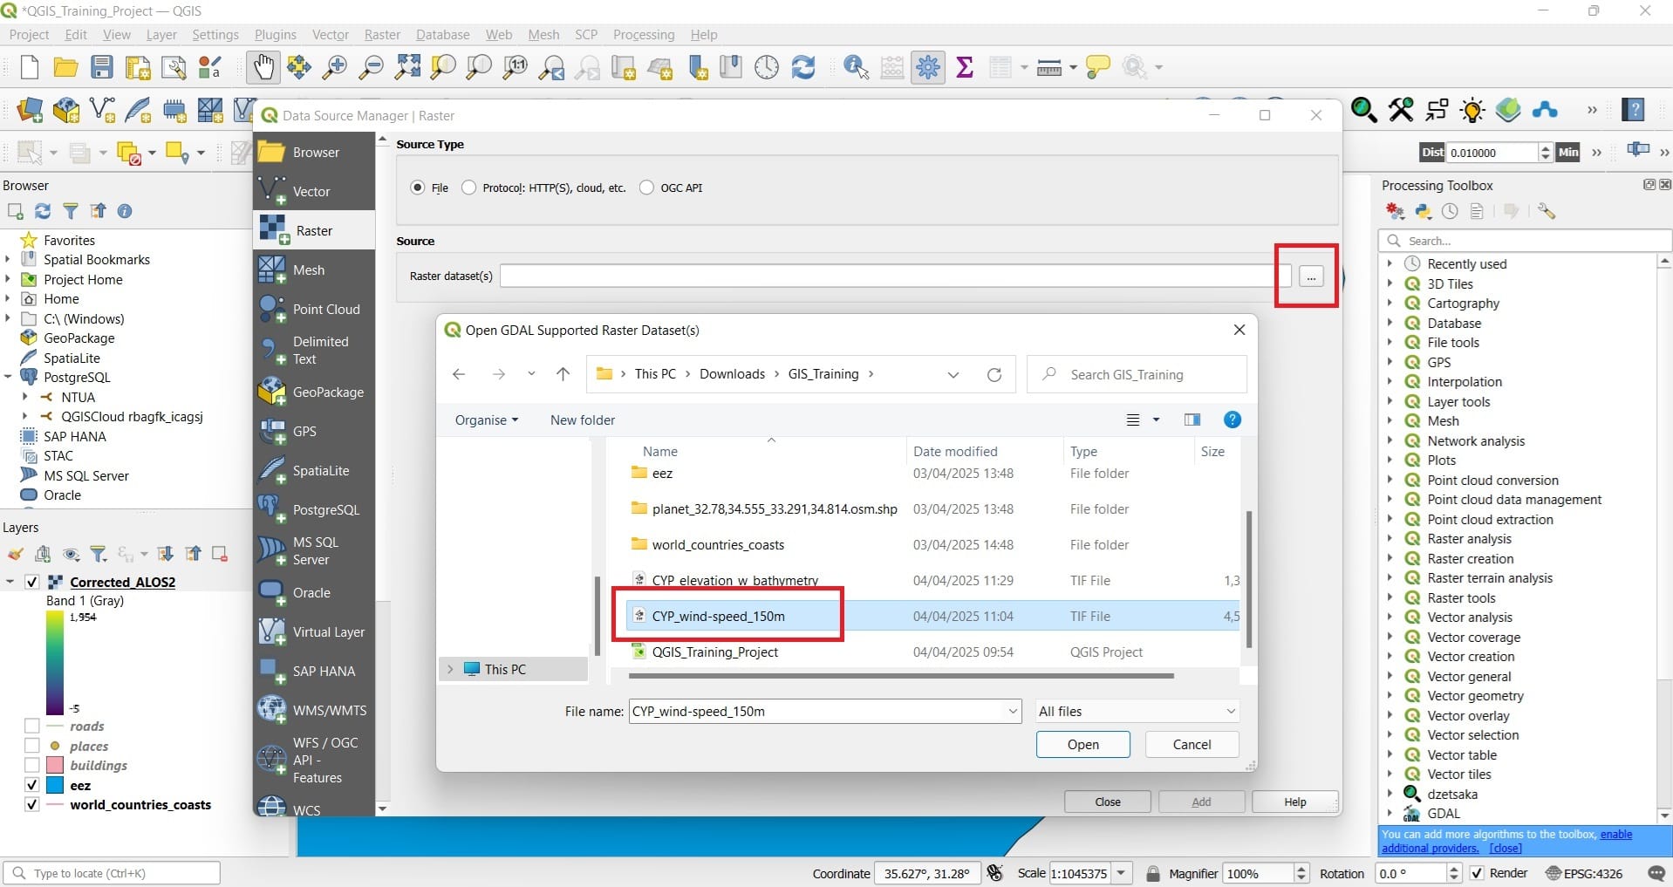Open the Raster menu
The image size is (1673, 887).
coord(382,35)
